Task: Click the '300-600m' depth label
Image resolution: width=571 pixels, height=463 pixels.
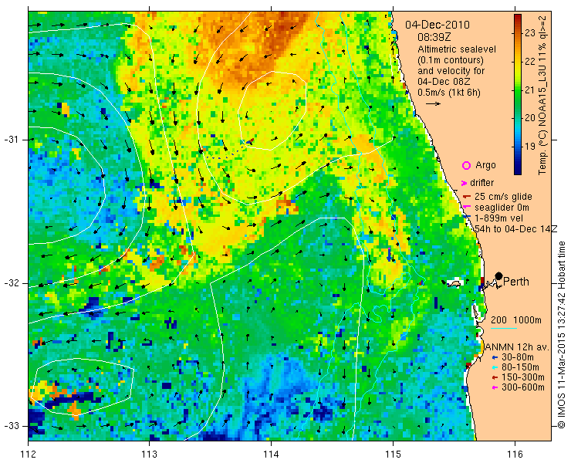Action: [523, 387]
